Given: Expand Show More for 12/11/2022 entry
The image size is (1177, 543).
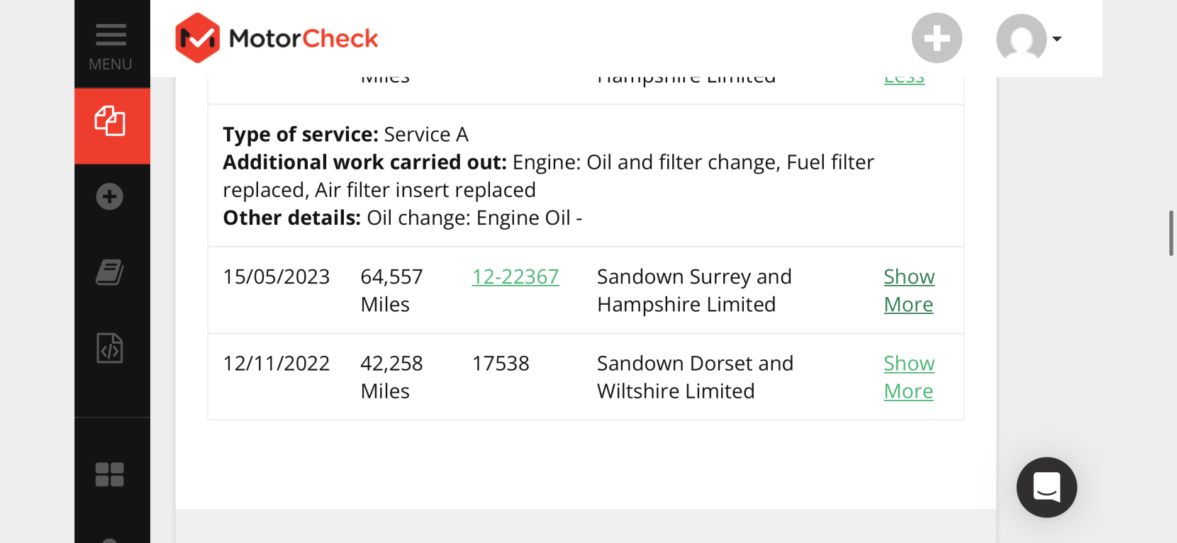Looking at the screenshot, I should pos(909,376).
